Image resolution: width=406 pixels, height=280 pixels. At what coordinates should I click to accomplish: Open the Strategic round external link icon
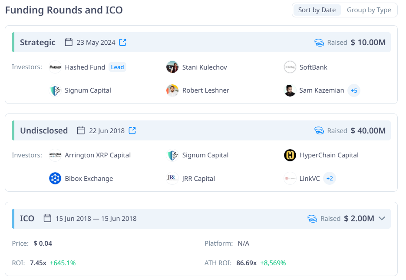pyautogui.click(x=123, y=42)
